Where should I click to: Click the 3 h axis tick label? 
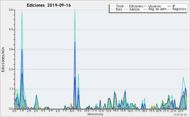[36, 111]
